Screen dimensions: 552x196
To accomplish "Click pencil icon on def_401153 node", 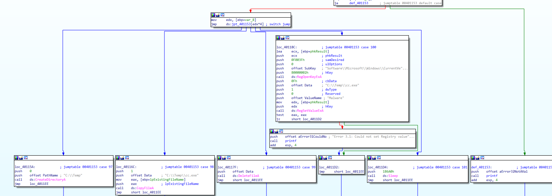I will pos(478,158).
